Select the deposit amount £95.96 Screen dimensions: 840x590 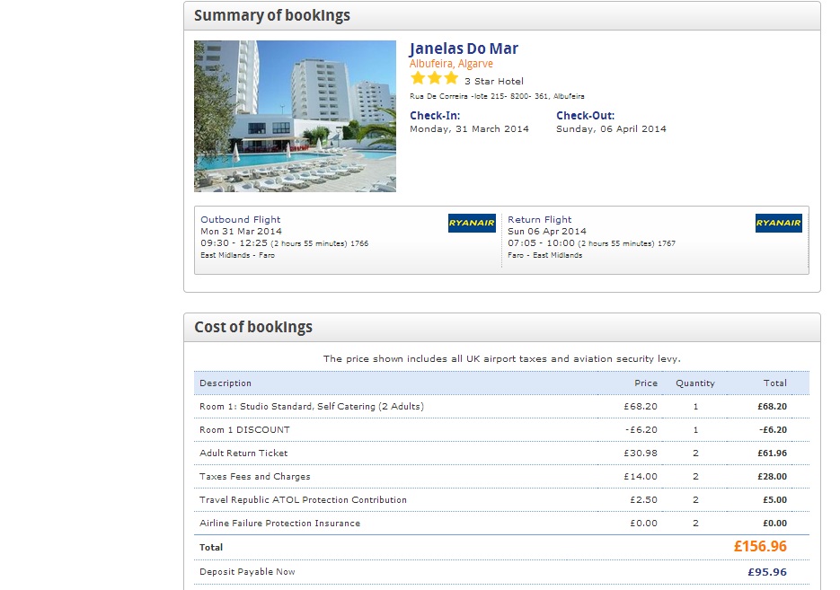point(767,572)
